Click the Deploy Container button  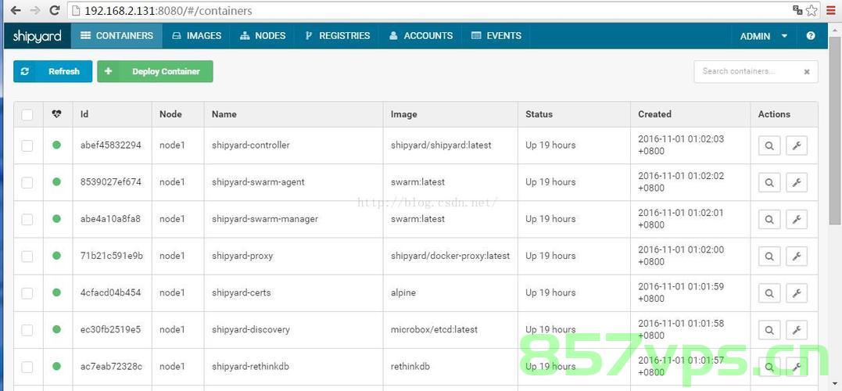[x=156, y=71]
